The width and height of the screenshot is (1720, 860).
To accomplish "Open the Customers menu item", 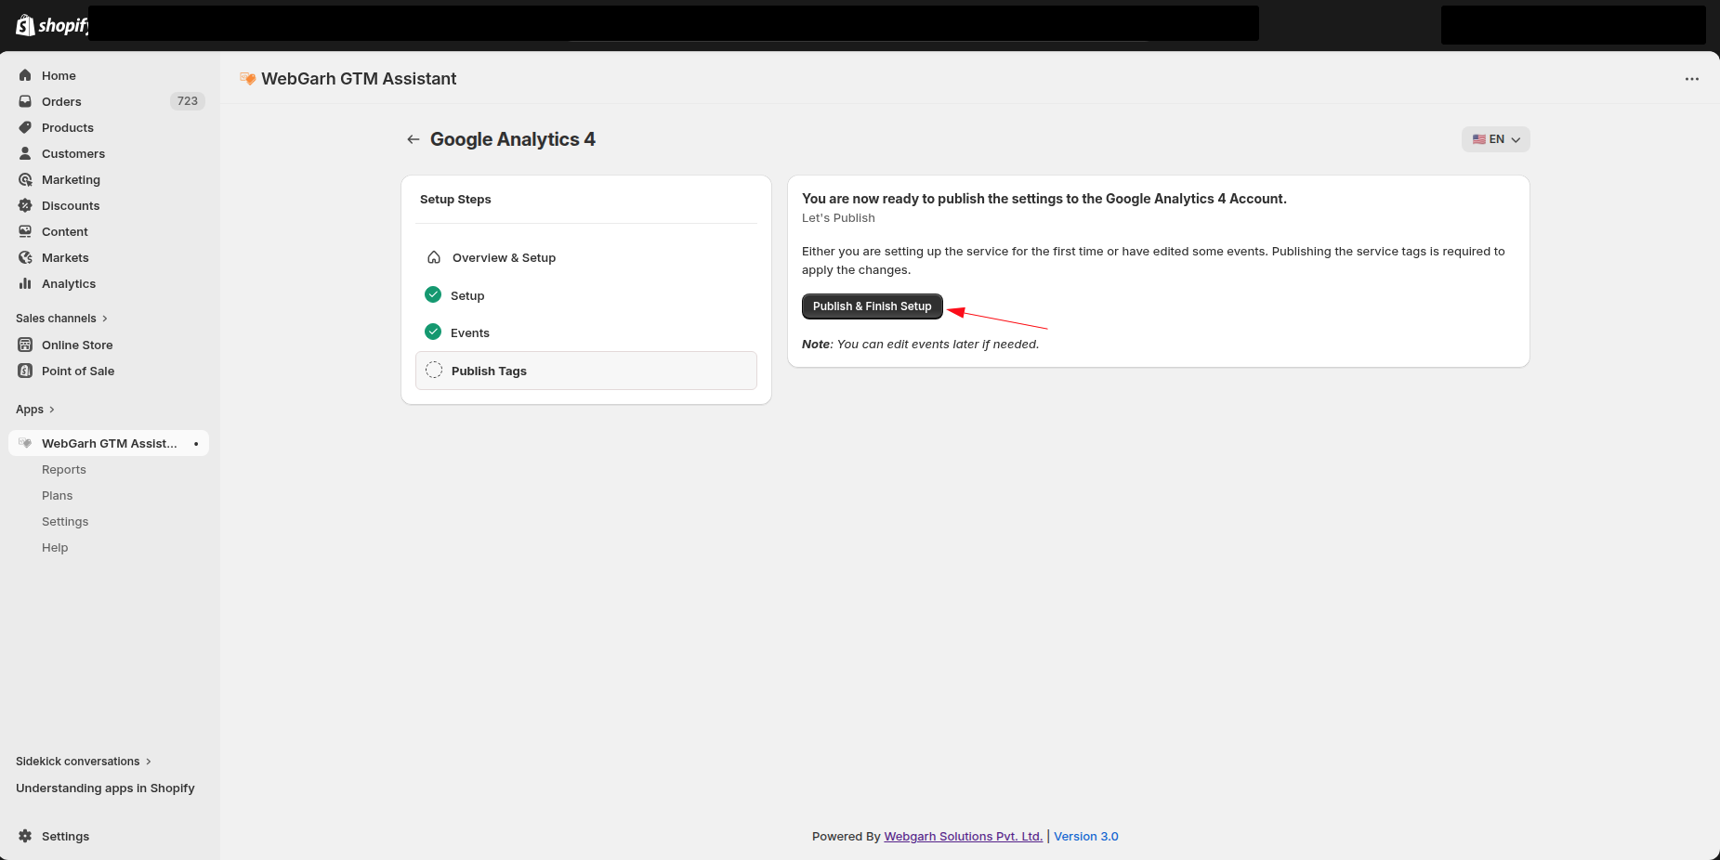I will pos(109,153).
